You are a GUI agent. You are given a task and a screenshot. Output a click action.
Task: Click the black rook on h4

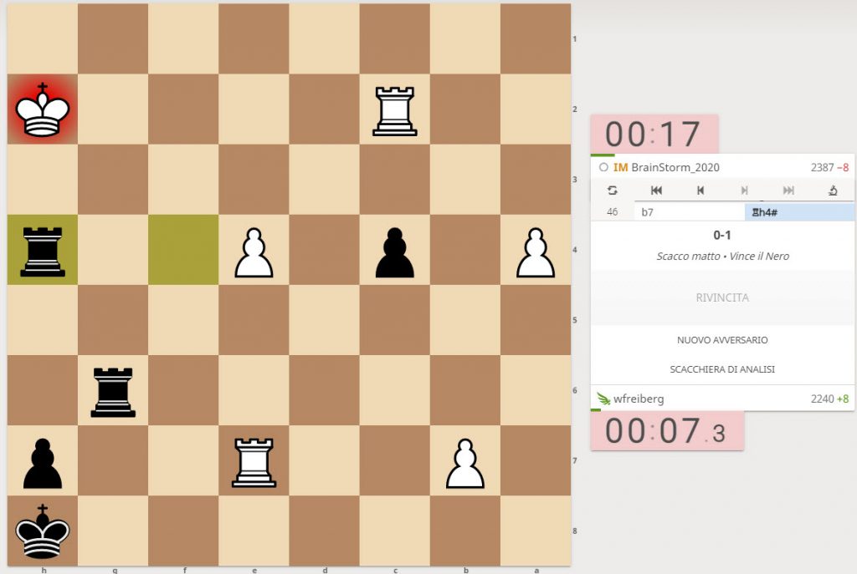(42, 250)
